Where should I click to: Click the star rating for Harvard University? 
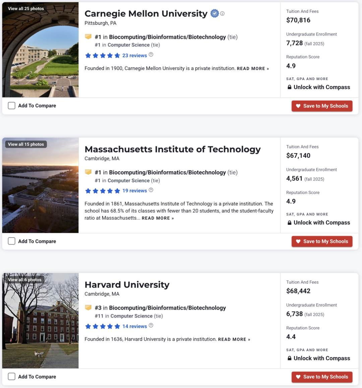tap(103, 326)
